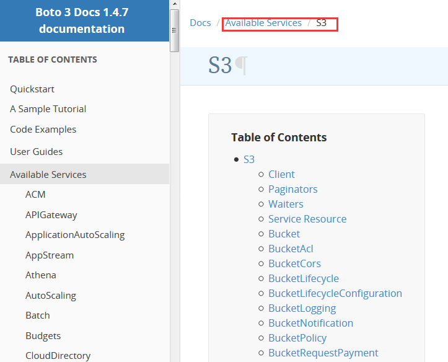448x362 pixels.
Task: Open the Boto 3 Docs 1.4.7 documentation home
Action: (x=82, y=20)
